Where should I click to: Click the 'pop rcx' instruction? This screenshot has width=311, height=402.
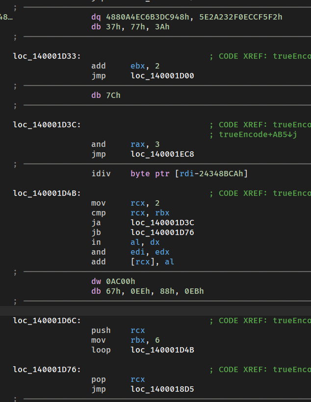pyautogui.click(x=118, y=379)
